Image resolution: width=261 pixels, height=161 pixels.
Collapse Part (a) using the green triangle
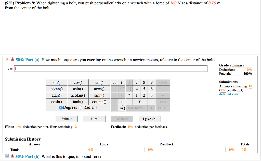[7, 59]
